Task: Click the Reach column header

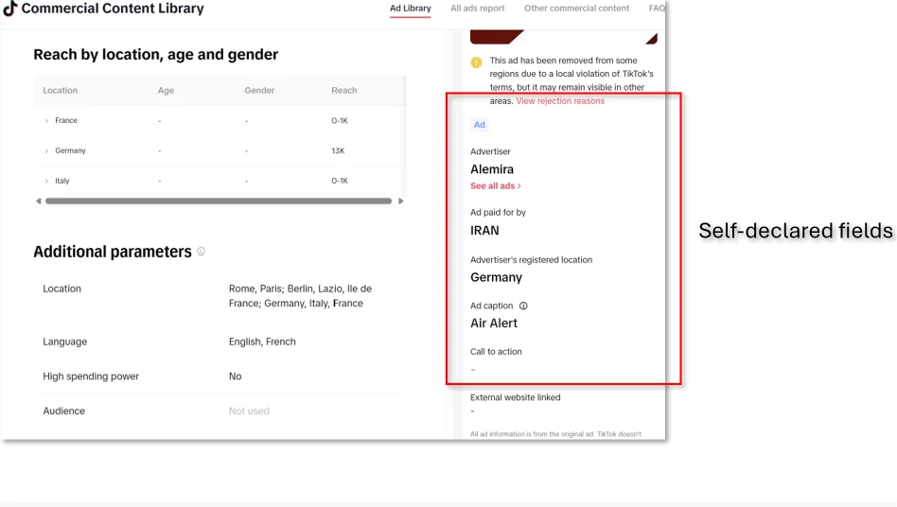Action: [343, 90]
